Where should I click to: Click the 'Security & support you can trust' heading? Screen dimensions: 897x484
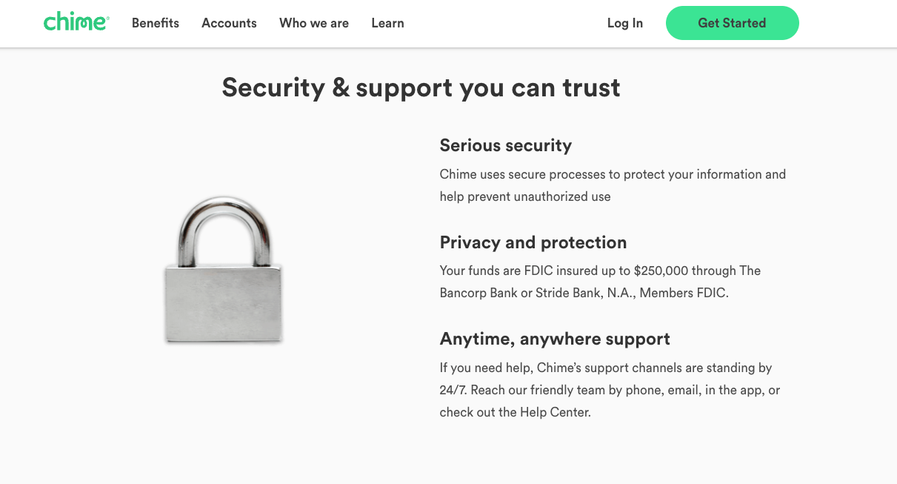421,87
